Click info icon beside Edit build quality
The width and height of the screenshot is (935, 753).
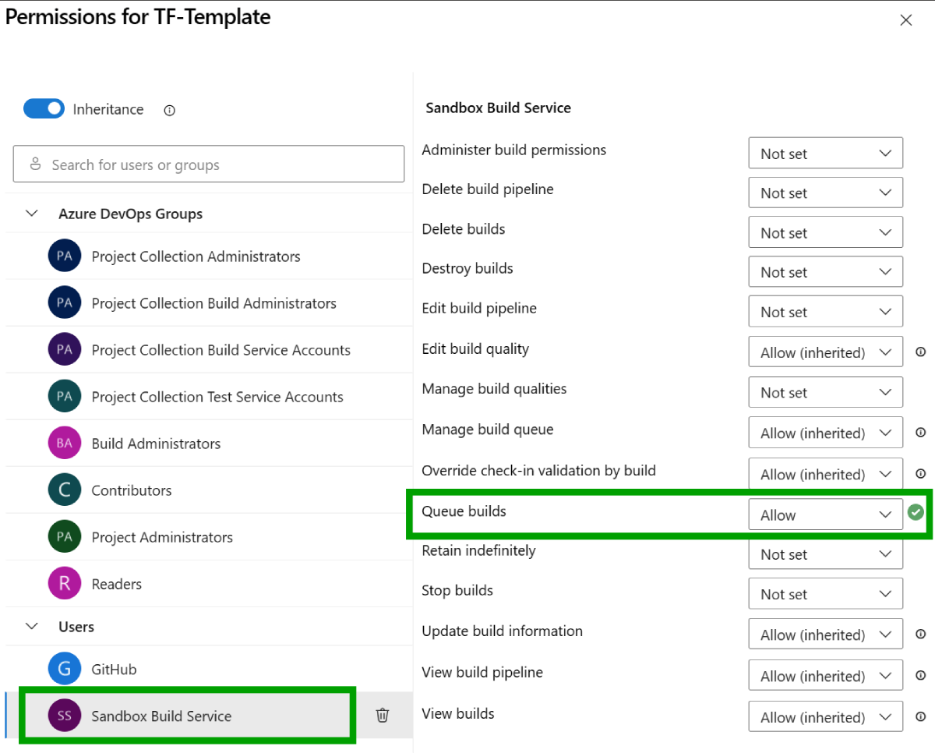pos(920,352)
